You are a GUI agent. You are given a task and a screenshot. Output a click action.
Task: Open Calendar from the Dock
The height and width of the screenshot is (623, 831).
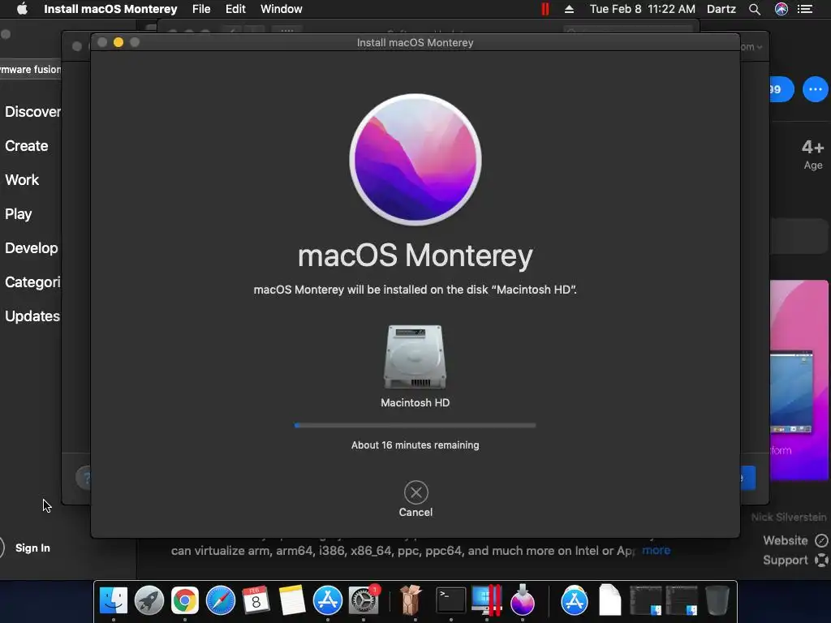(256, 600)
